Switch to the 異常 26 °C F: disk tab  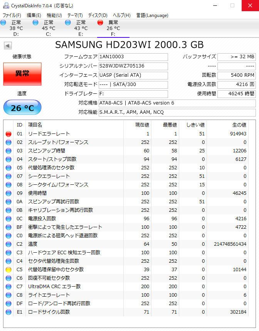113,28
